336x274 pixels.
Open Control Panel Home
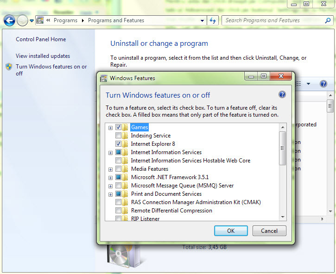pos(41,39)
